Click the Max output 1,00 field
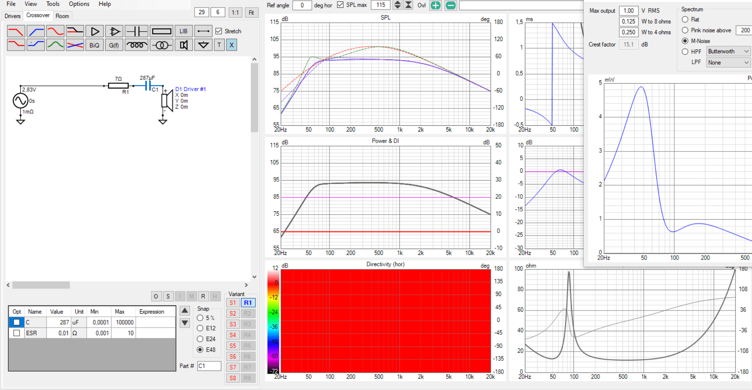Viewport: 752px width, 390px height. pos(628,11)
